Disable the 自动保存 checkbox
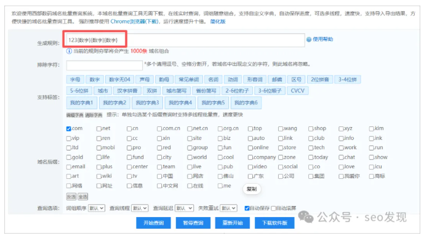The image size is (424, 238). point(247,208)
